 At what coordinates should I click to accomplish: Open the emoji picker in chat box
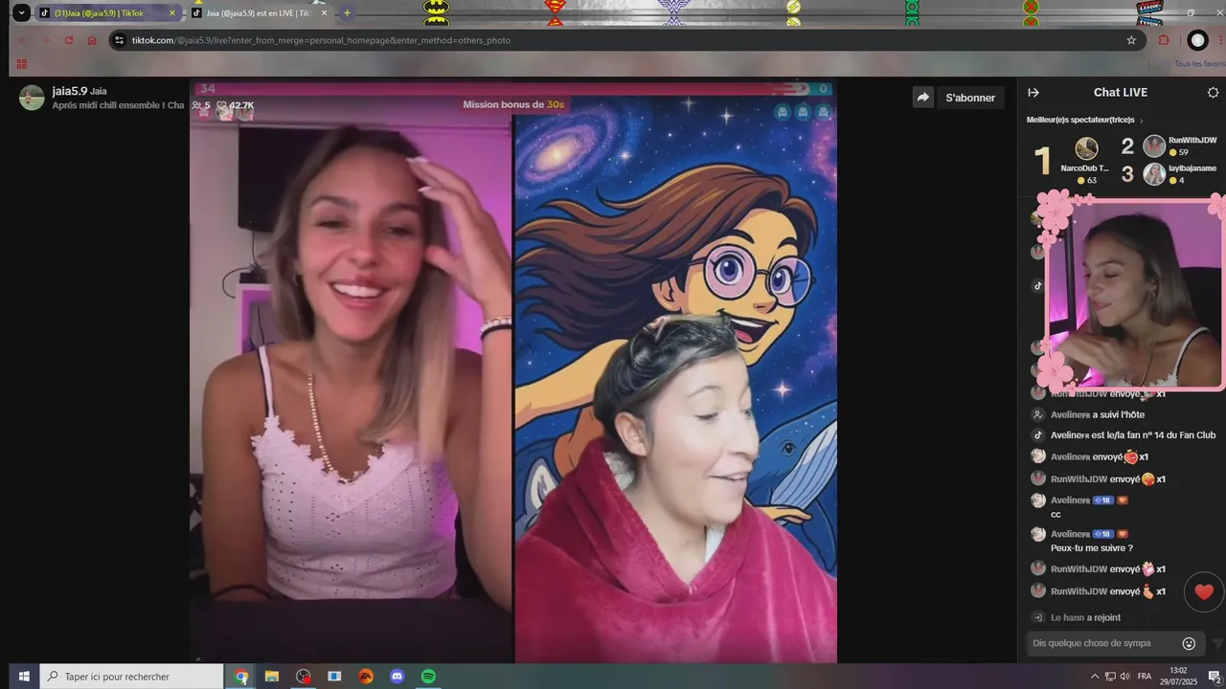tap(1189, 643)
